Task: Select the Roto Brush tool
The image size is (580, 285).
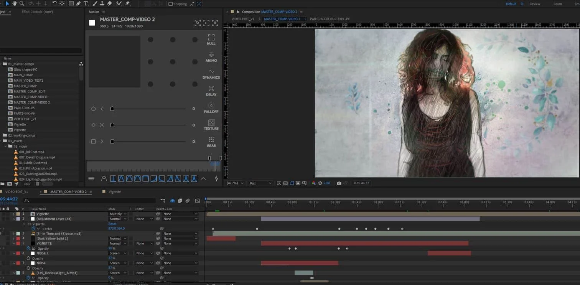Action: (x=119, y=3)
